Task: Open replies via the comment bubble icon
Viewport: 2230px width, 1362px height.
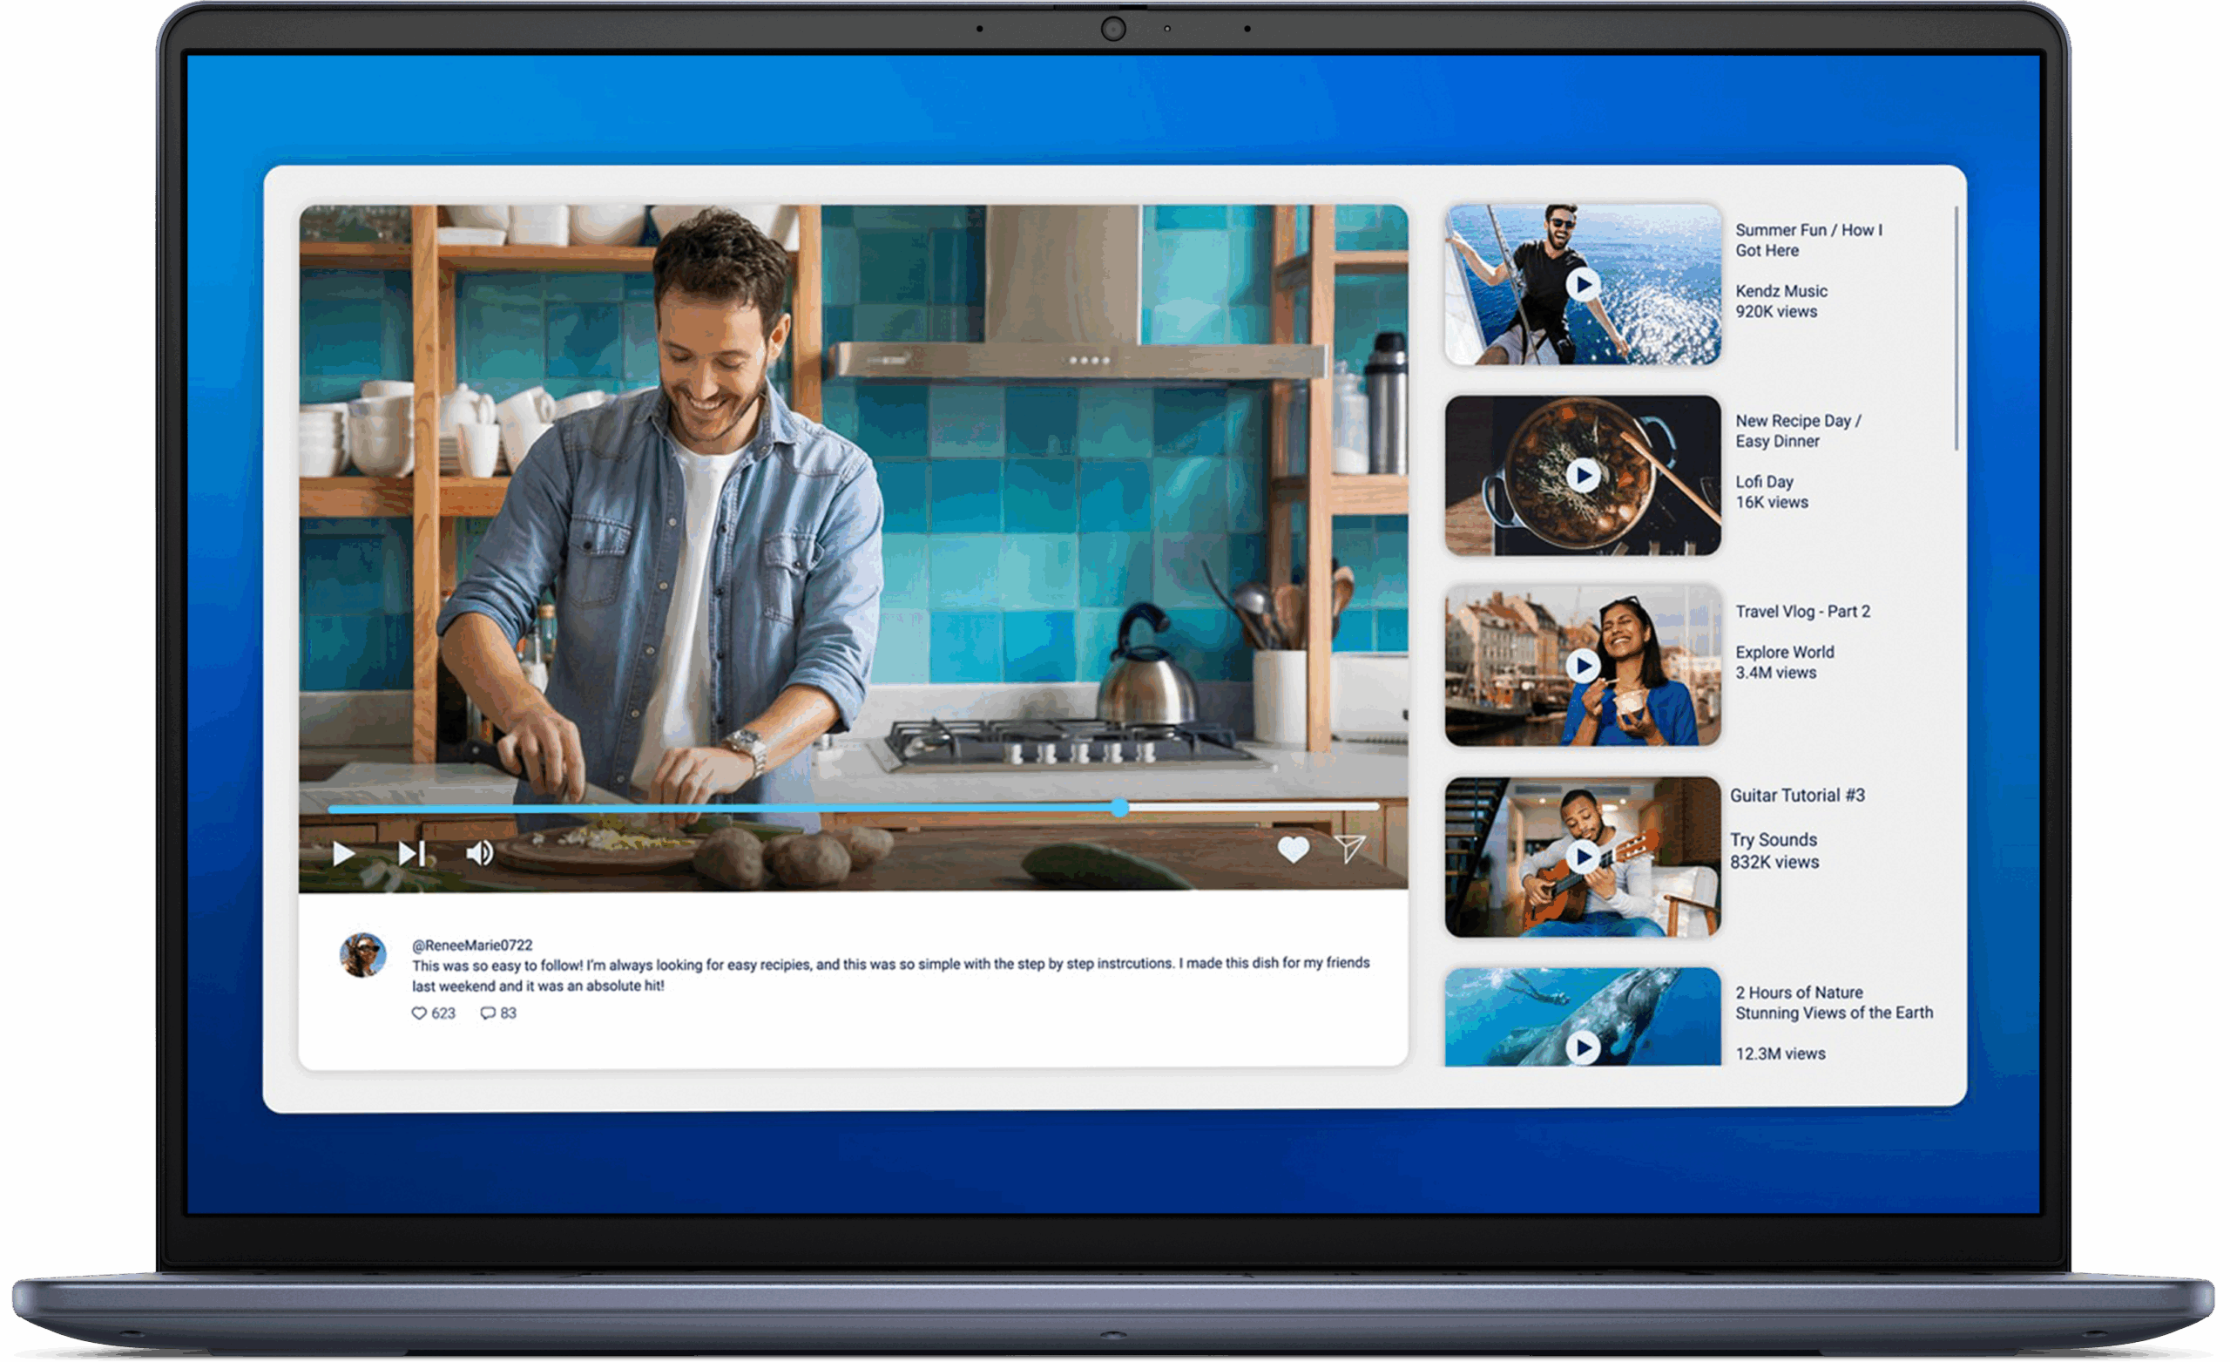Action: (486, 1014)
